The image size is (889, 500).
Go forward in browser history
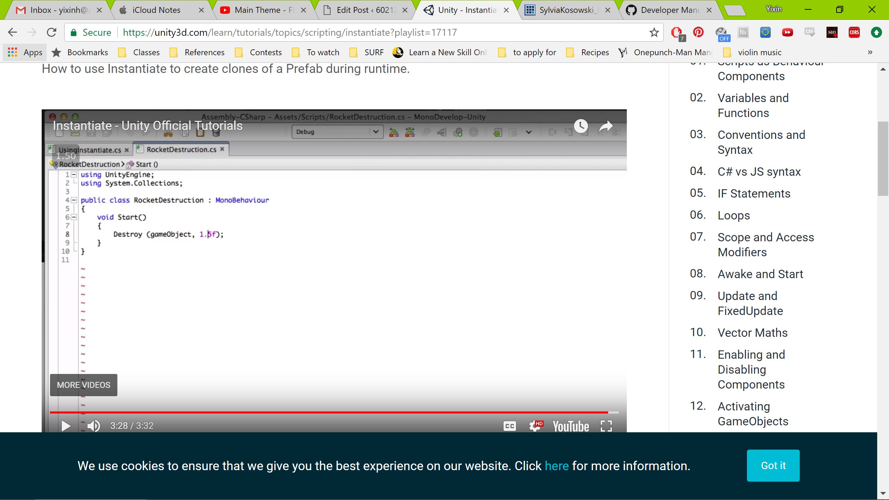(32, 32)
